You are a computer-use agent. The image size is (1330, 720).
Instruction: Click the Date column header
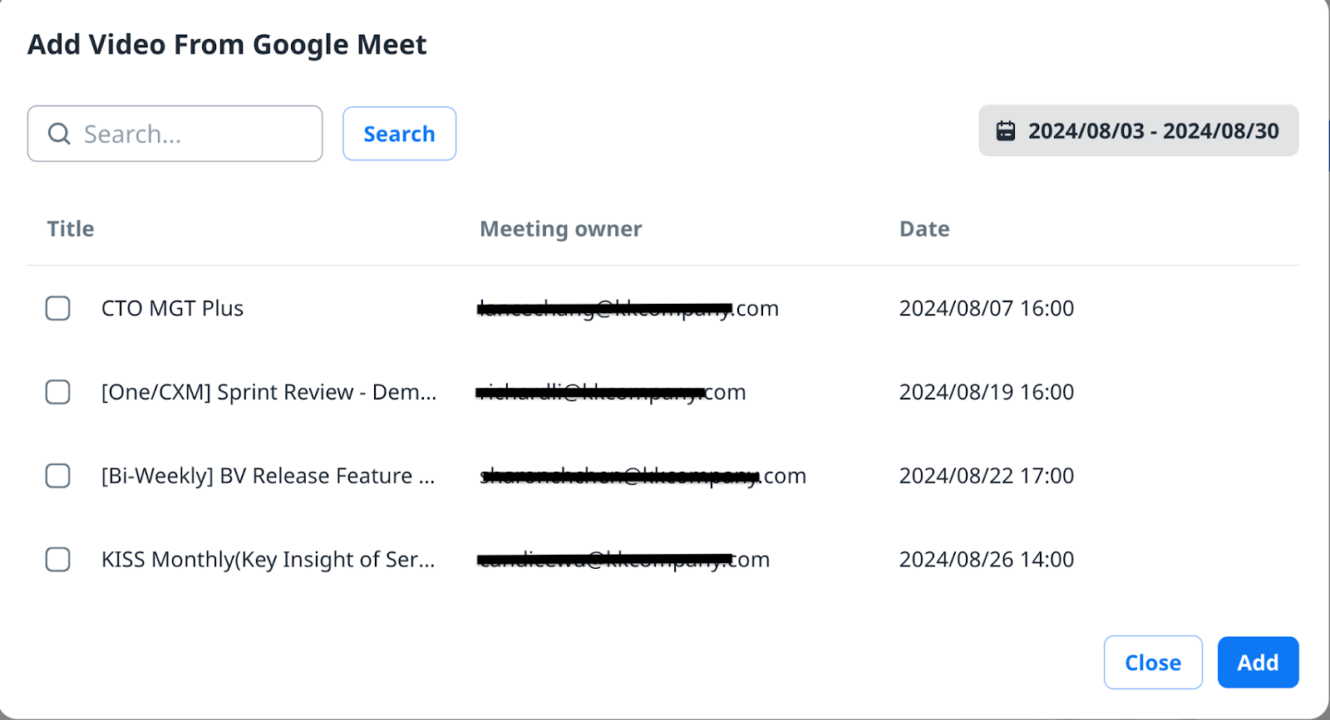924,229
